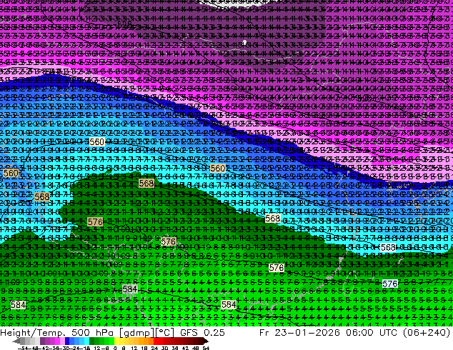Screen dimensions: 453x350
Task: Pick the yellow swatch in the temperature legend
Action: [116, 341]
